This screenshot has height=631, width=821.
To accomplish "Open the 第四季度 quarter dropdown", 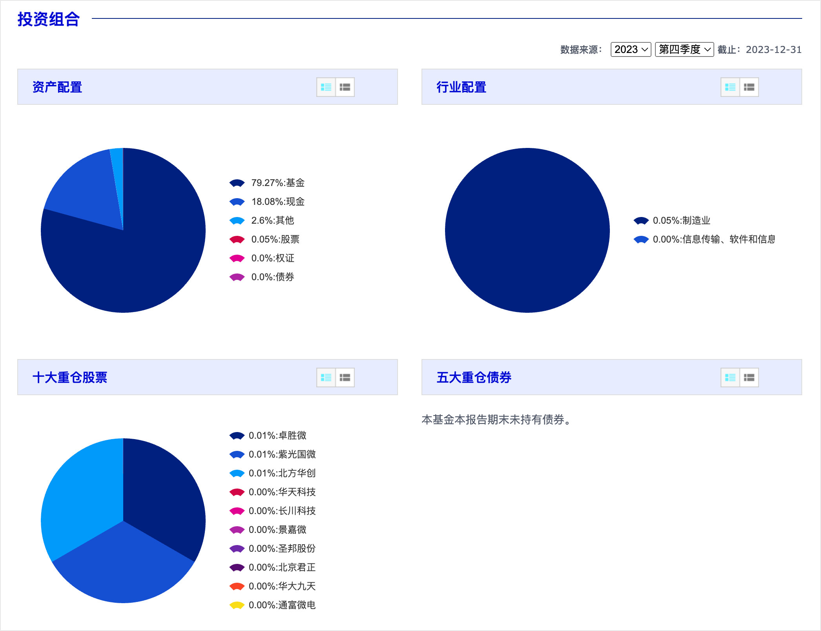I will pos(684,49).
